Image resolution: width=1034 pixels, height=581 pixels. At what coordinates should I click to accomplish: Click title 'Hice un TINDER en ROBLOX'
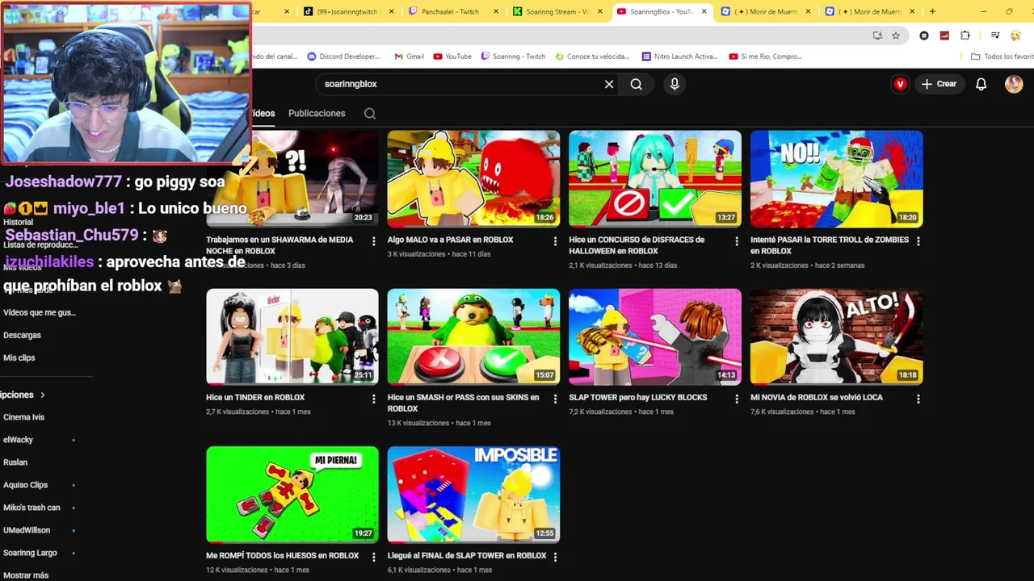(x=255, y=397)
